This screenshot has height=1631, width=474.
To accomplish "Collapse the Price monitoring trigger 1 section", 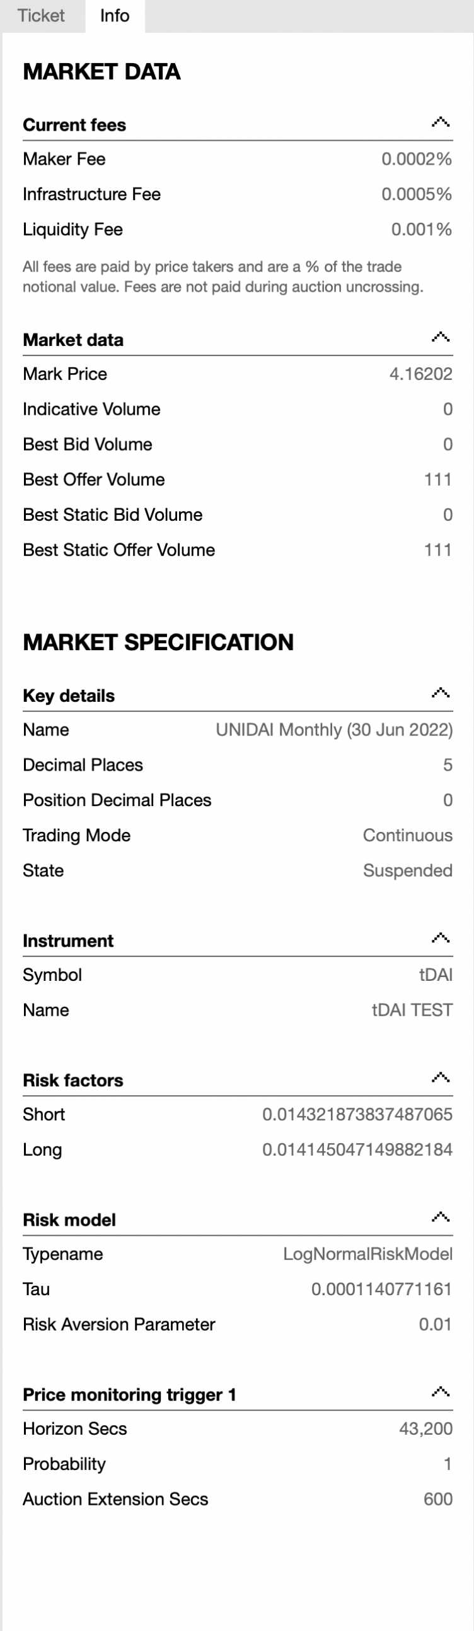I will (x=441, y=1393).
